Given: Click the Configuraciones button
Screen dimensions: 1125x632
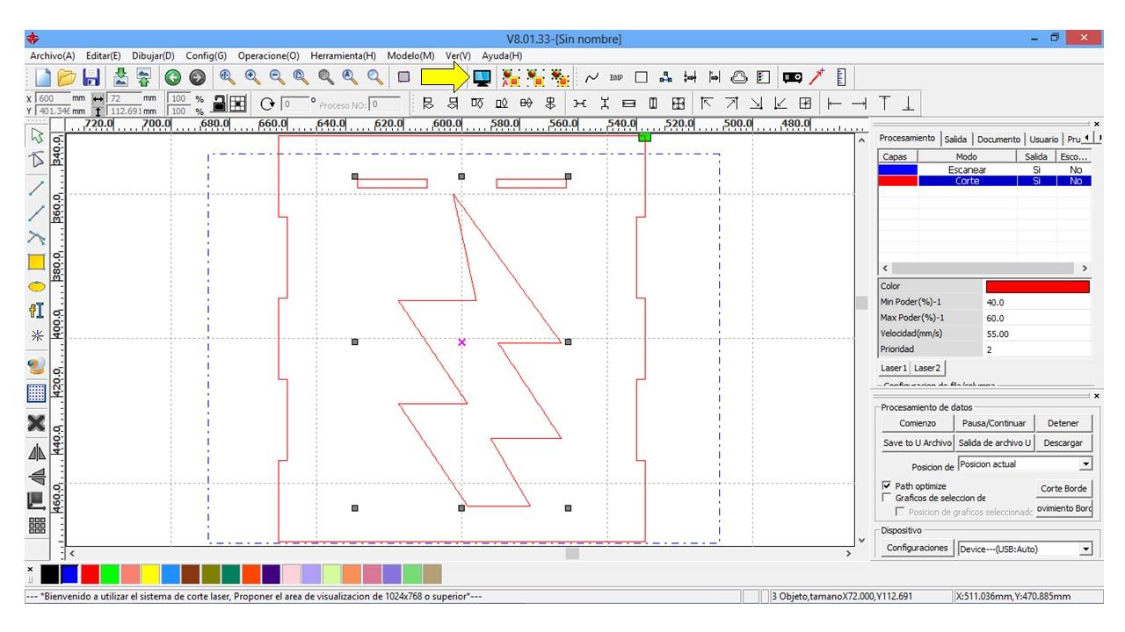Looking at the screenshot, I should click(x=917, y=549).
